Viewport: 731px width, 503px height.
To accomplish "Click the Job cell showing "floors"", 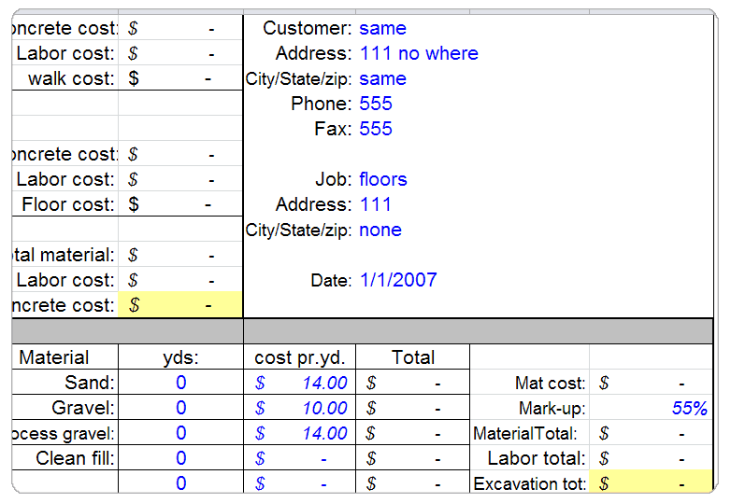I will click(383, 179).
